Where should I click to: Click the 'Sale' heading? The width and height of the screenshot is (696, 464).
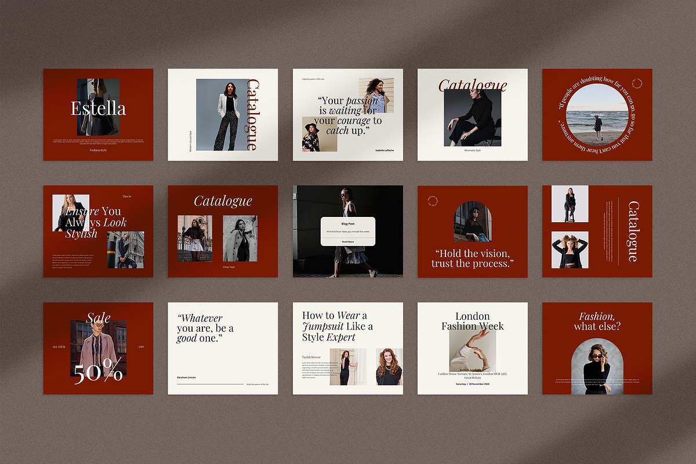98,318
